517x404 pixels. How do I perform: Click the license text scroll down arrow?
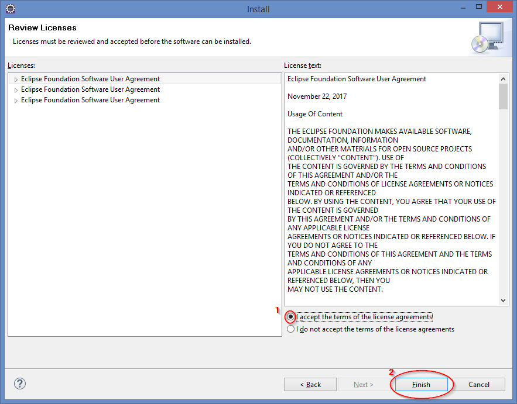pos(504,300)
